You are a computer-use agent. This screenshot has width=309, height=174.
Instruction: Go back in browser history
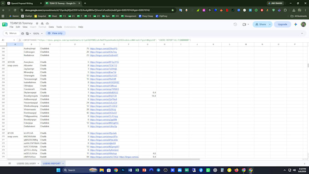[4, 10]
